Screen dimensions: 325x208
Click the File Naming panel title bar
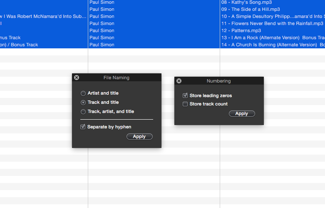(117, 78)
